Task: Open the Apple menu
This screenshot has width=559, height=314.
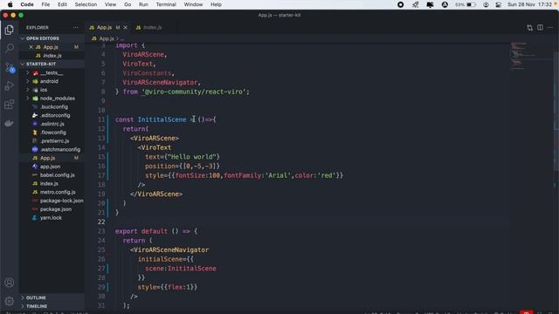Action: tap(10, 4)
